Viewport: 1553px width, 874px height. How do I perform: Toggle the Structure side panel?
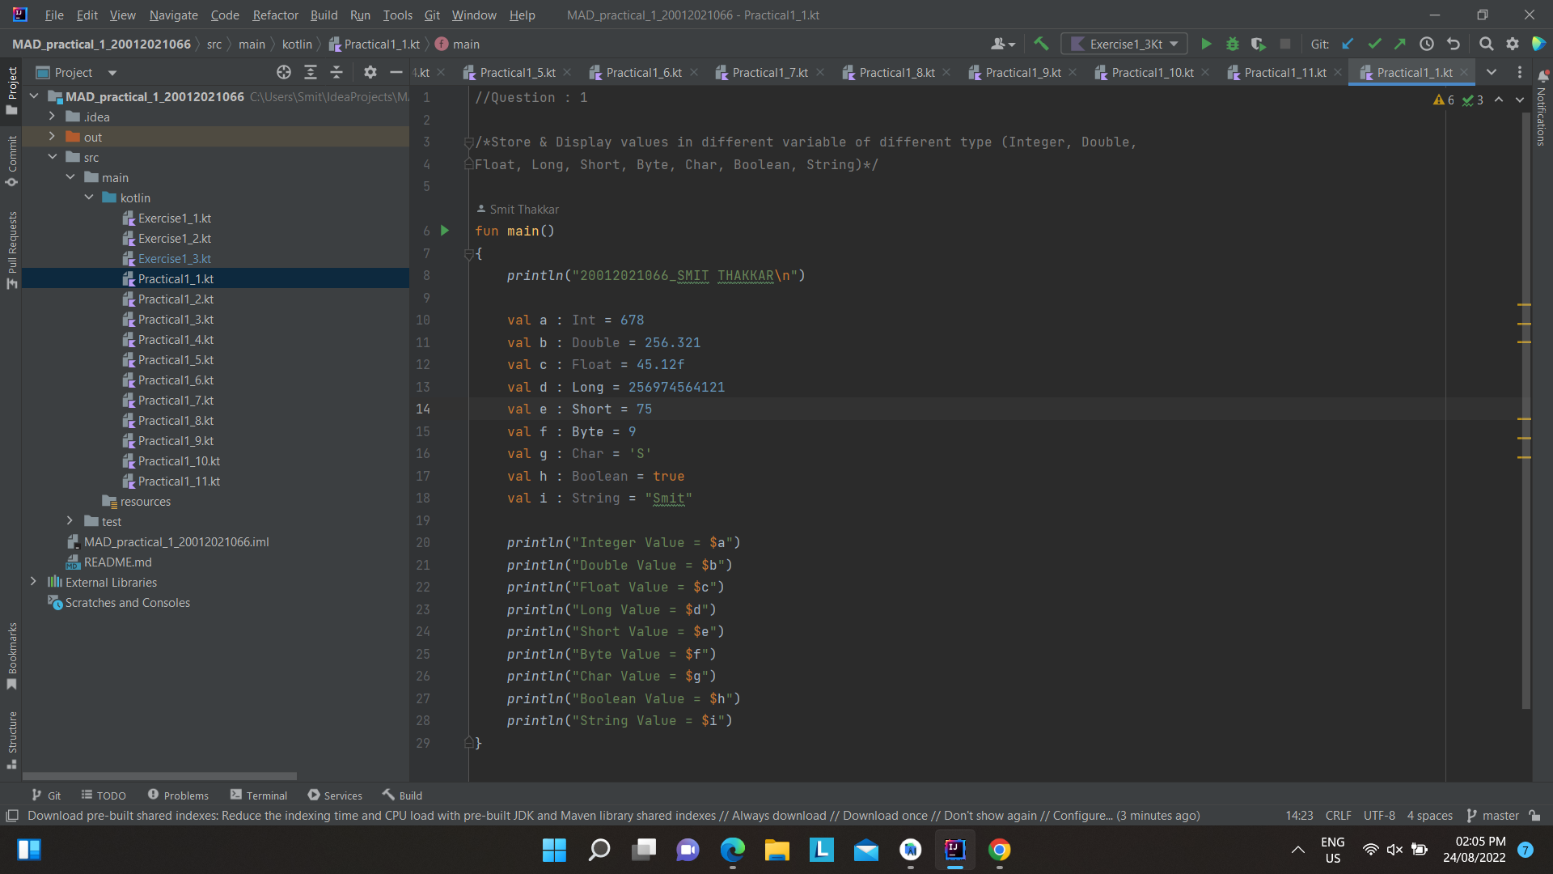[x=11, y=740]
